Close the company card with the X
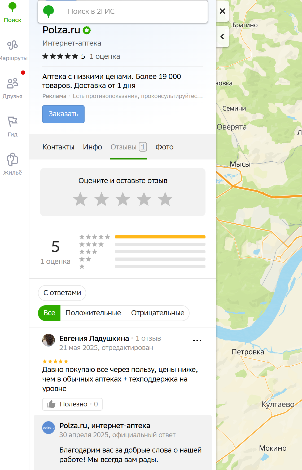Screen dimensions: 302x470 (222, 11)
